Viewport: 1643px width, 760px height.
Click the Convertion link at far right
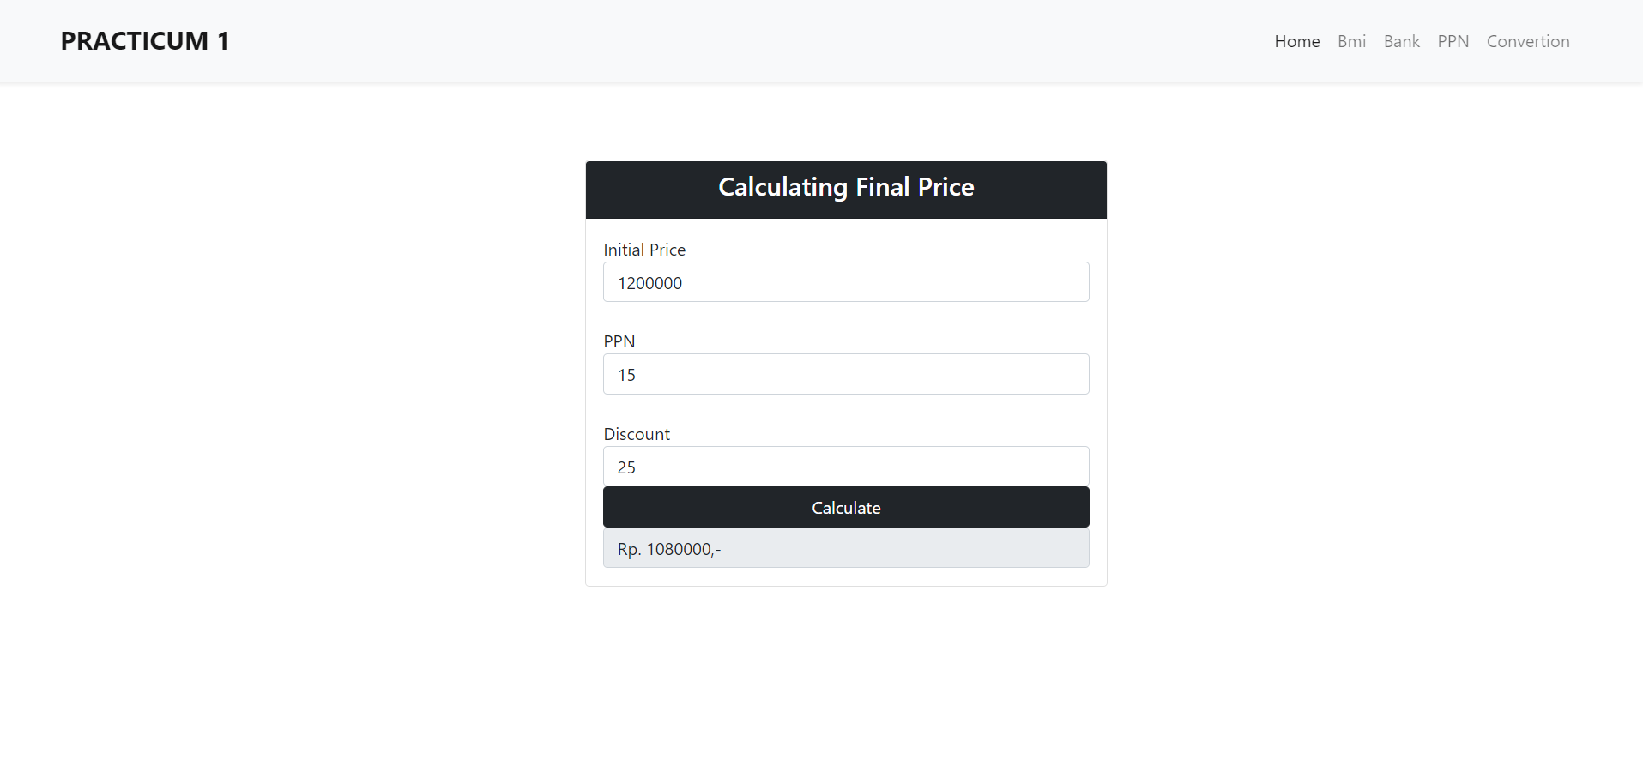(1527, 41)
